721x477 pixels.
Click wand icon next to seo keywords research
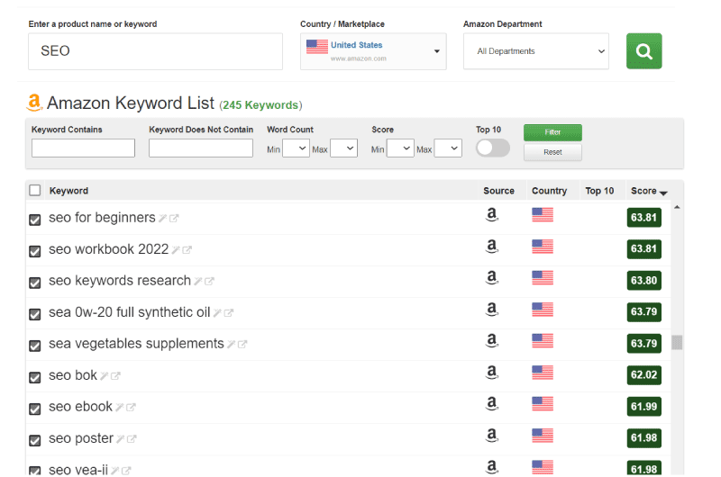coord(197,281)
